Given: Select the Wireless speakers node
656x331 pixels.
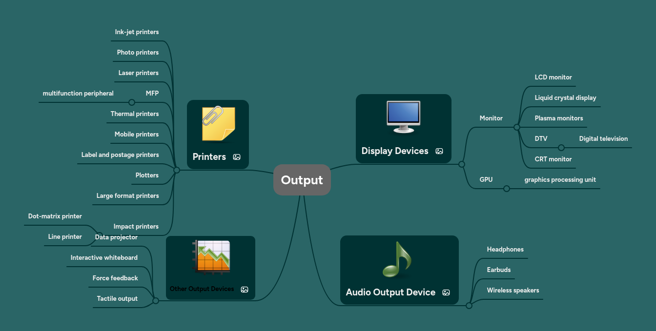Looking at the screenshot, I should click(x=513, y=291).
